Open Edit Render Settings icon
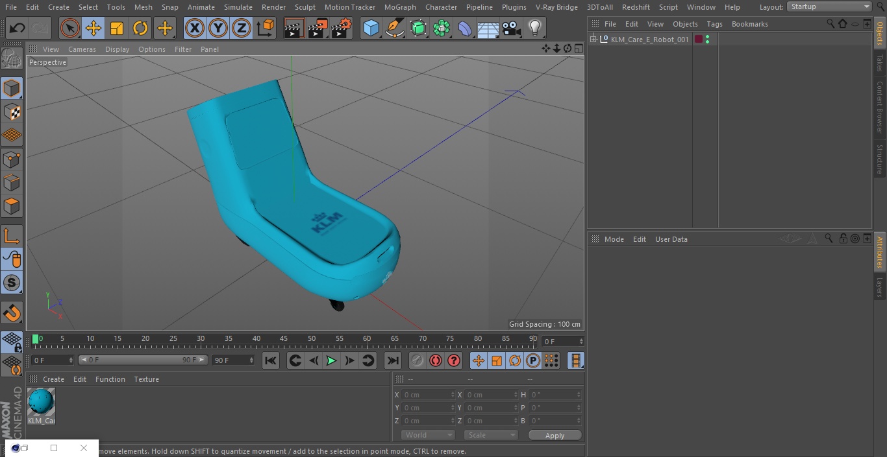 point(342,29)
